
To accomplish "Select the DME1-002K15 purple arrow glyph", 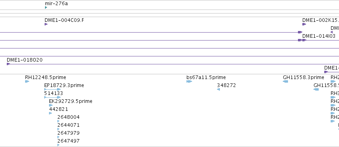I will [304, 24].
